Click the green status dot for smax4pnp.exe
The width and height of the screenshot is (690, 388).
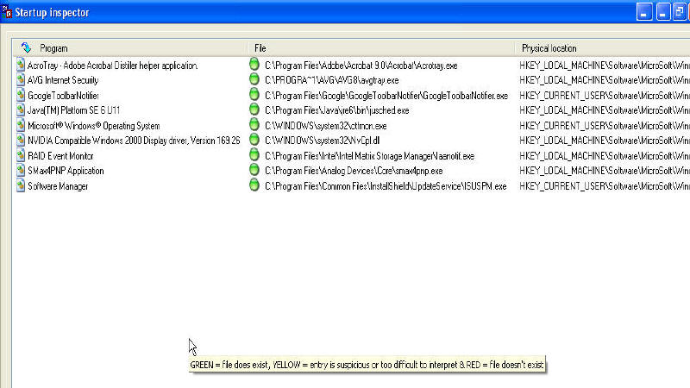click(254, 171)
